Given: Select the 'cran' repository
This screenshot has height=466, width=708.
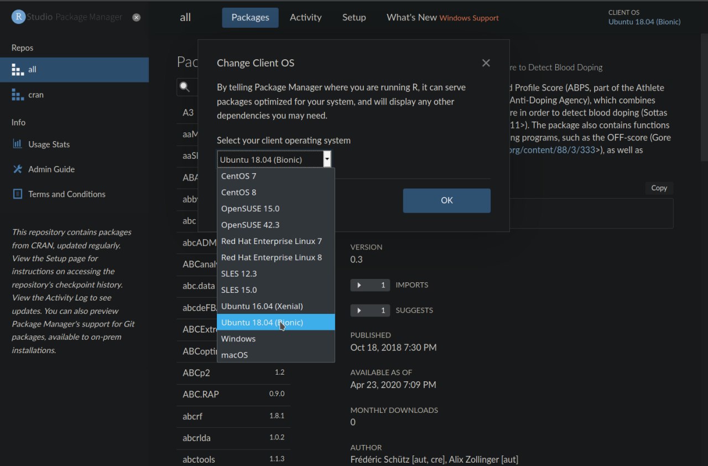Looking at the screenshot, I should point(74,95).
